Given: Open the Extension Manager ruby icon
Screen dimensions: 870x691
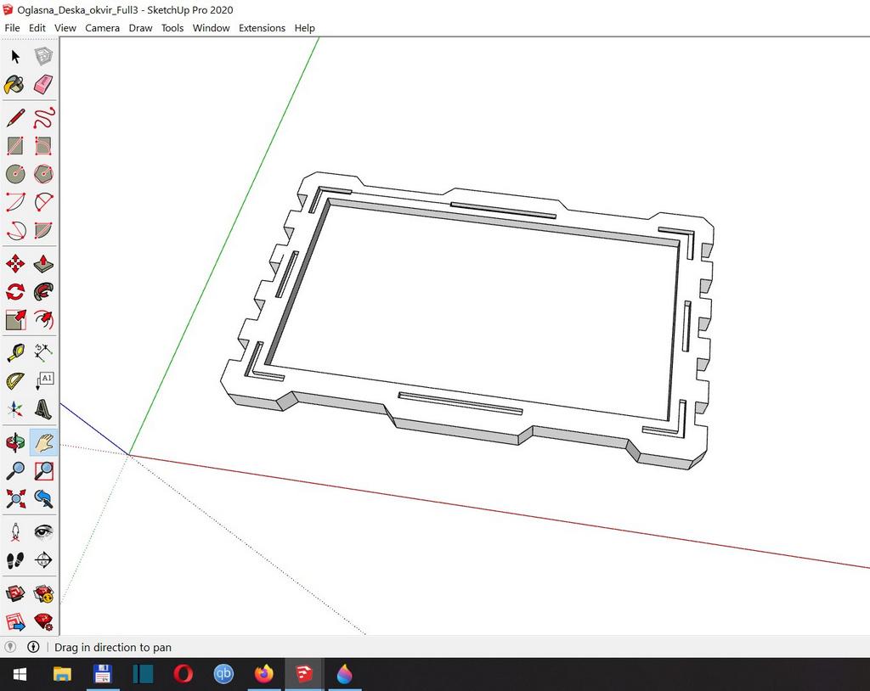Looking at the screenshot, I should pyautogui.click(x=43, y=621).
